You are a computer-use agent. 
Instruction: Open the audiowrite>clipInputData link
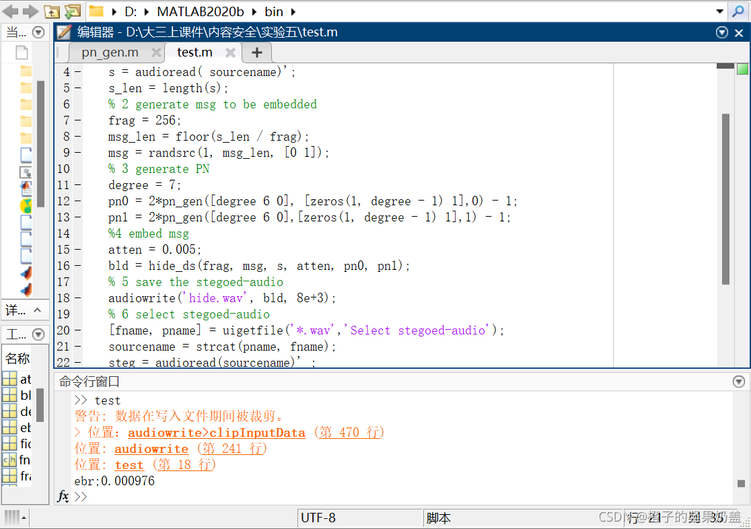[217, 433]
